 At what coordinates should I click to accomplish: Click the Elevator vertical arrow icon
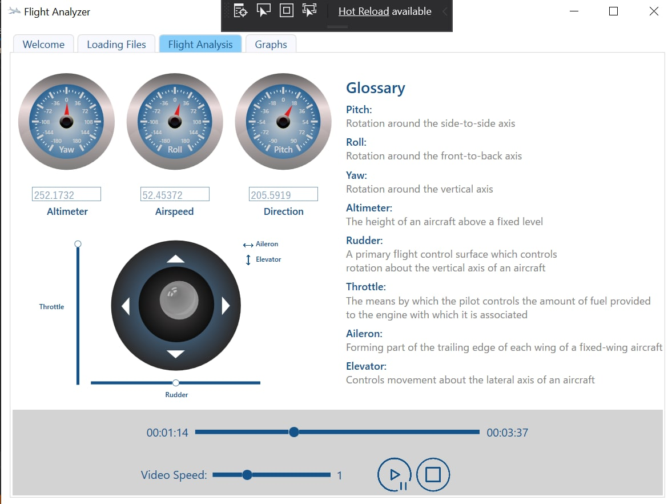(x=248, y=260)
